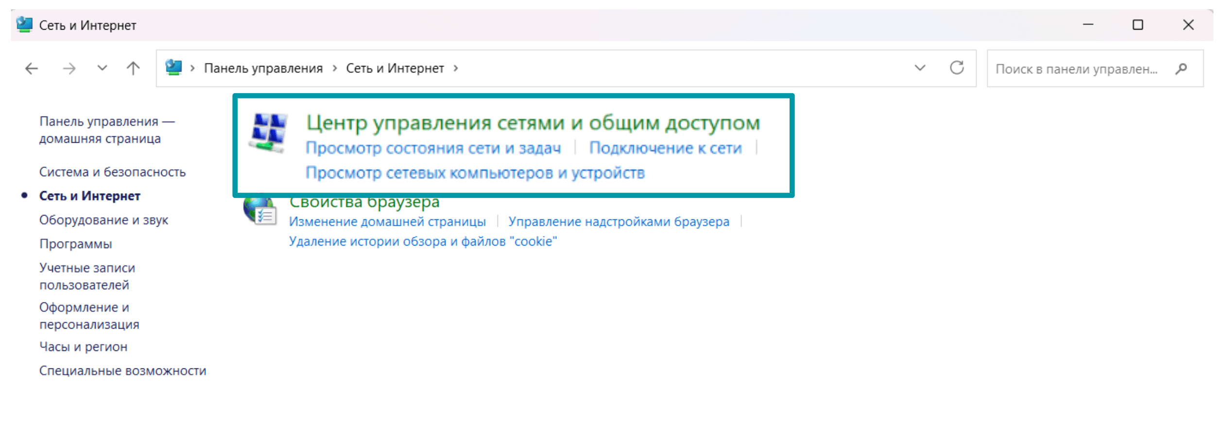
Task: Focus the control panel search field
Action: 1076,69
